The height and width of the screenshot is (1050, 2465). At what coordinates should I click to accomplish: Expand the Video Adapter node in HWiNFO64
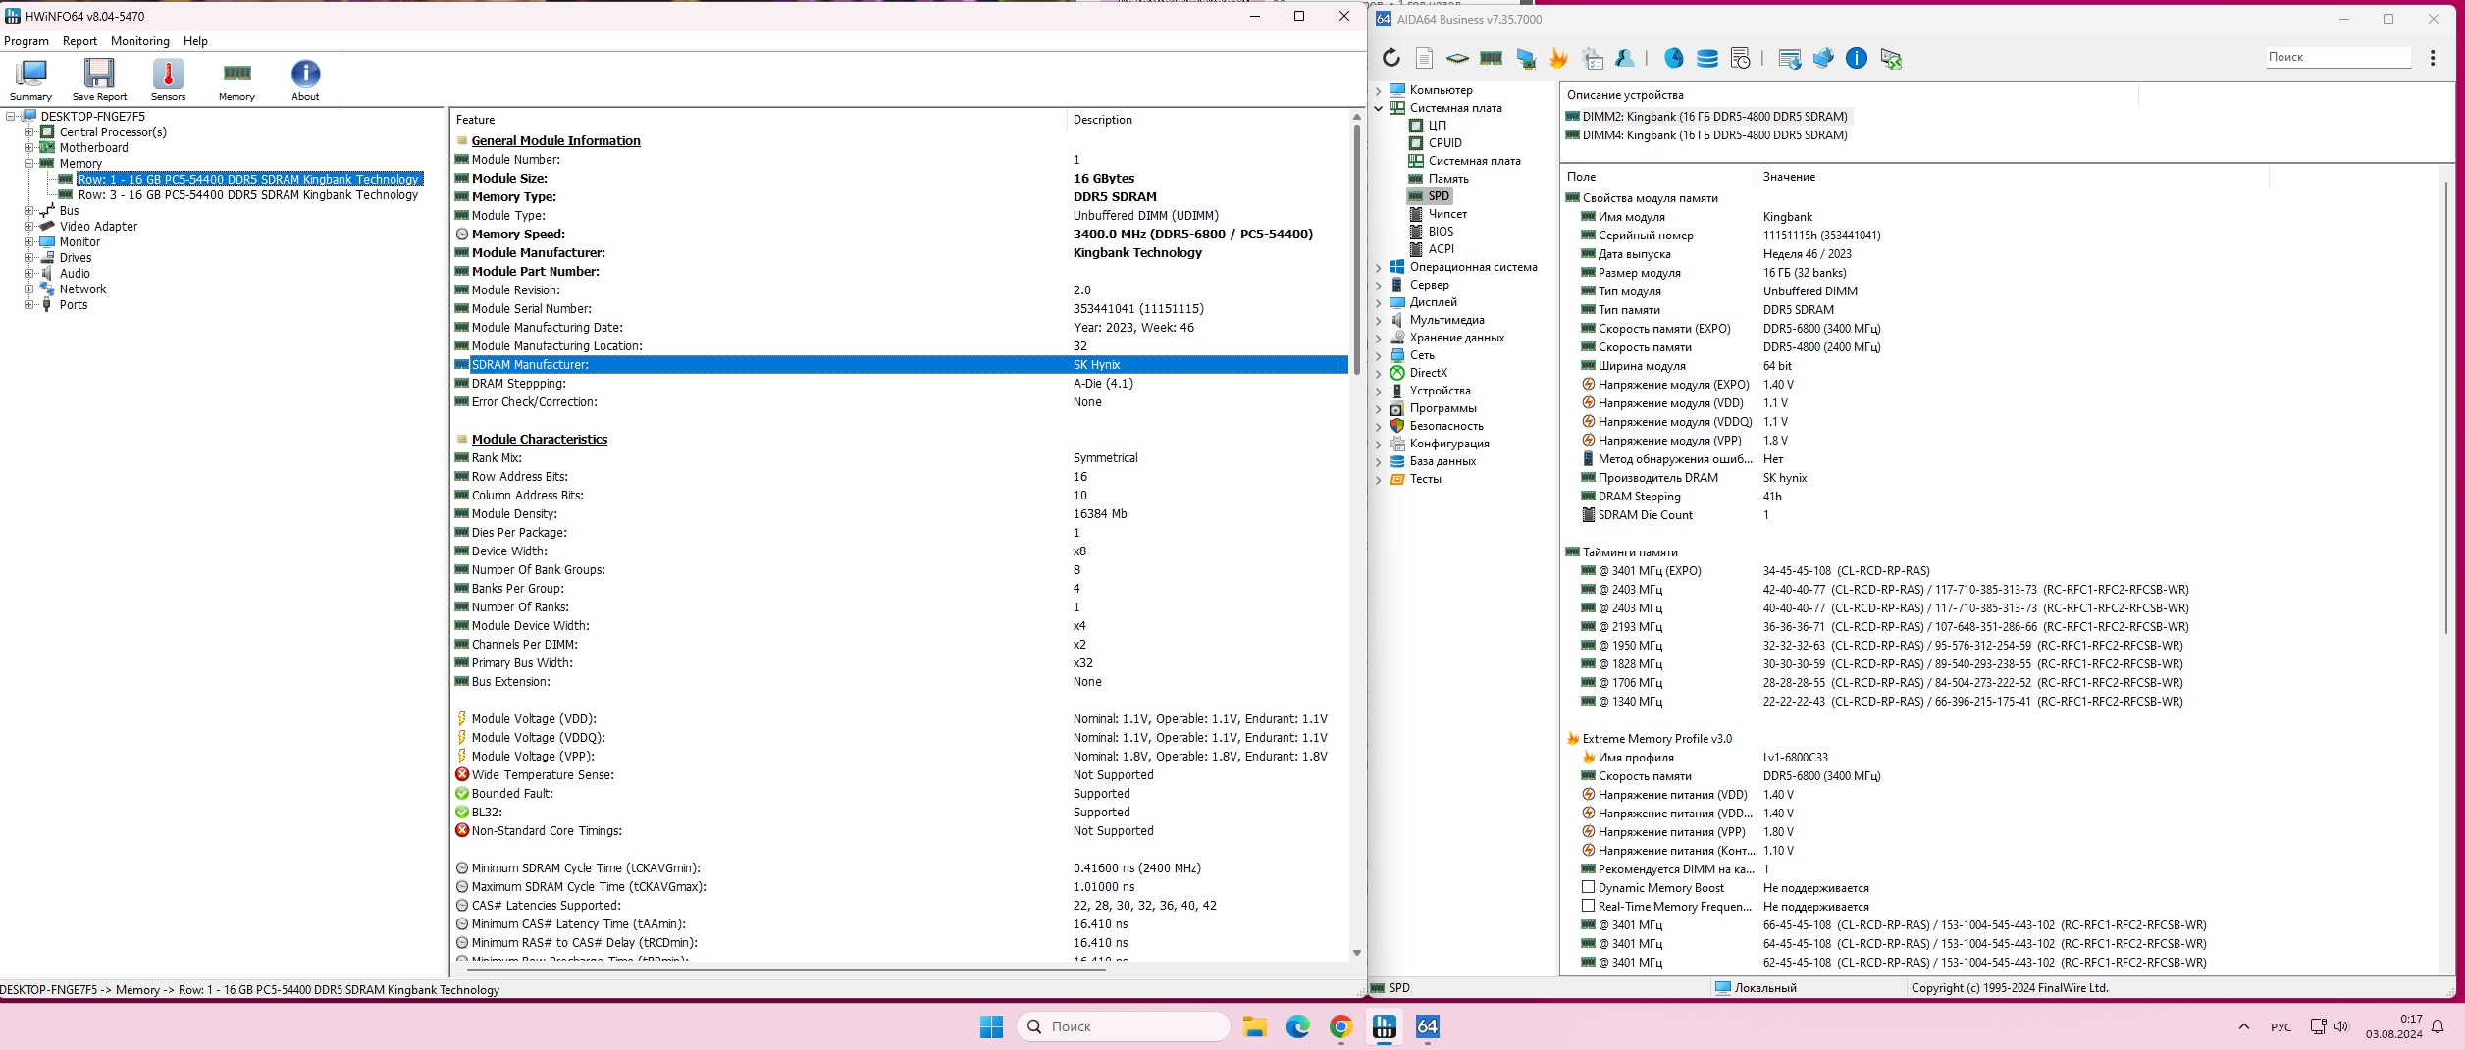pyautogui.click(x=29, y=227)
